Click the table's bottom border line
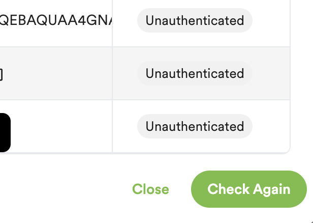The height and width of the screenshot is (223, 313). [152, 153]
